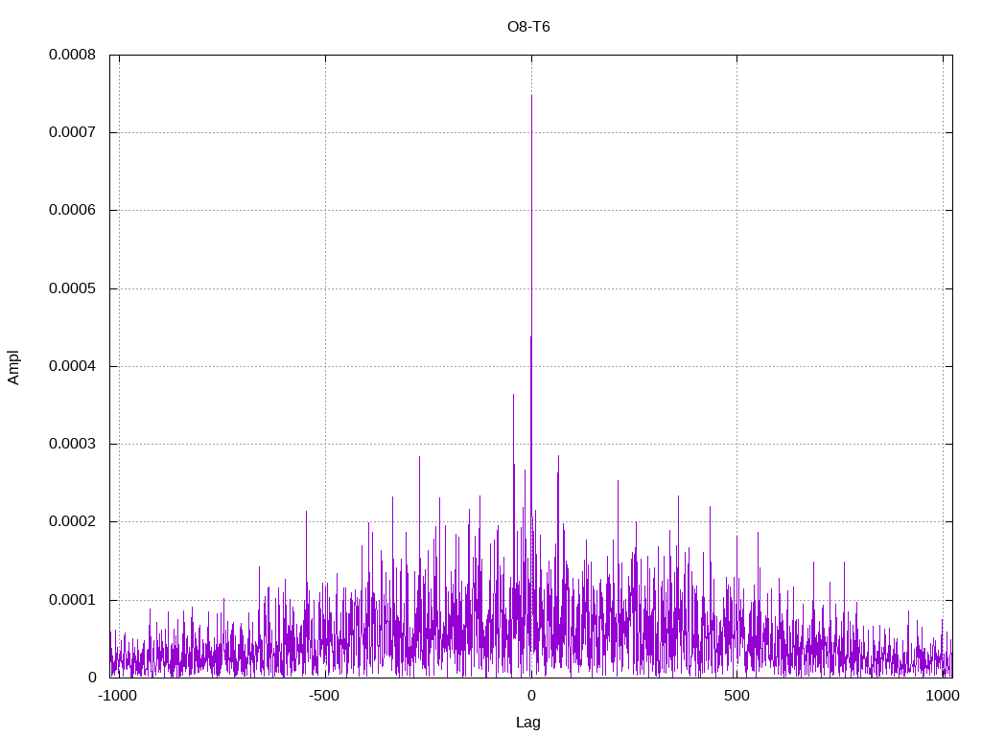Click the 0.0008 y-axis tick label
The width and height of the screenshot is (982, 736).
tap(73, 55)
